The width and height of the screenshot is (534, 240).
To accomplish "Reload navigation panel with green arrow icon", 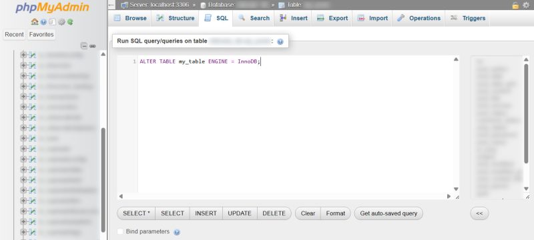I will click(70, 22).
